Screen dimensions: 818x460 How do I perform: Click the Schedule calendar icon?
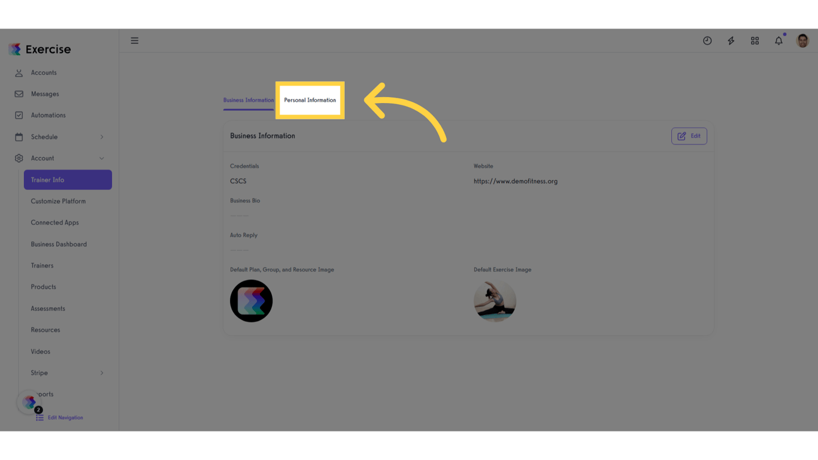point(20,137)
